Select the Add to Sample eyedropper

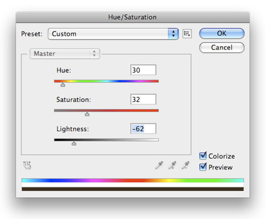[x=172, y=165]
